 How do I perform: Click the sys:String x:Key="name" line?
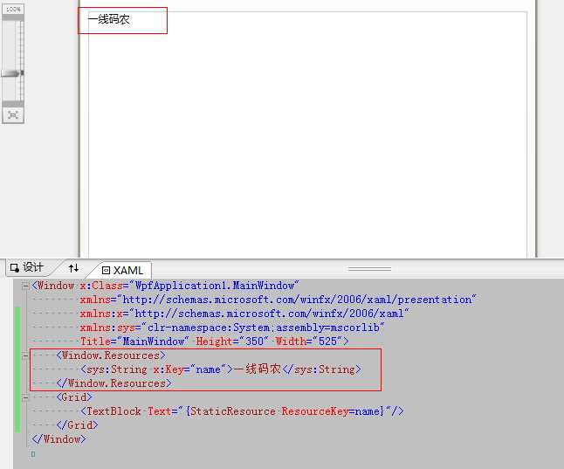coord(221,369)
